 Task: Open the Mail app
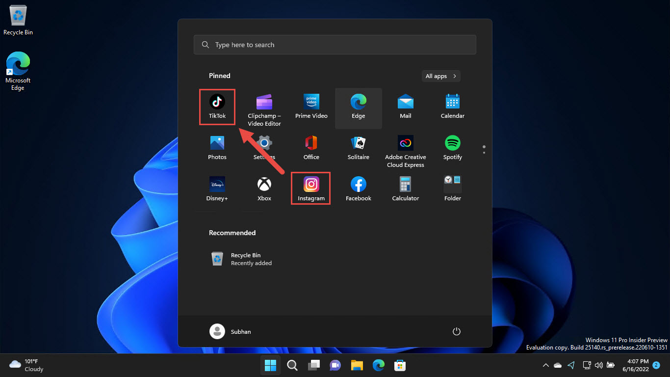[405, 107]
